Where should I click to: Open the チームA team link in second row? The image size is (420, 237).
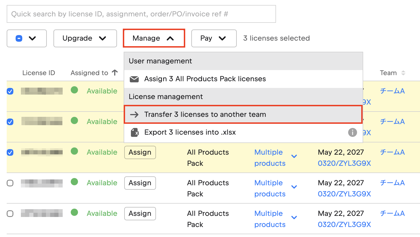pyautogui.click(x=392, y=122)
